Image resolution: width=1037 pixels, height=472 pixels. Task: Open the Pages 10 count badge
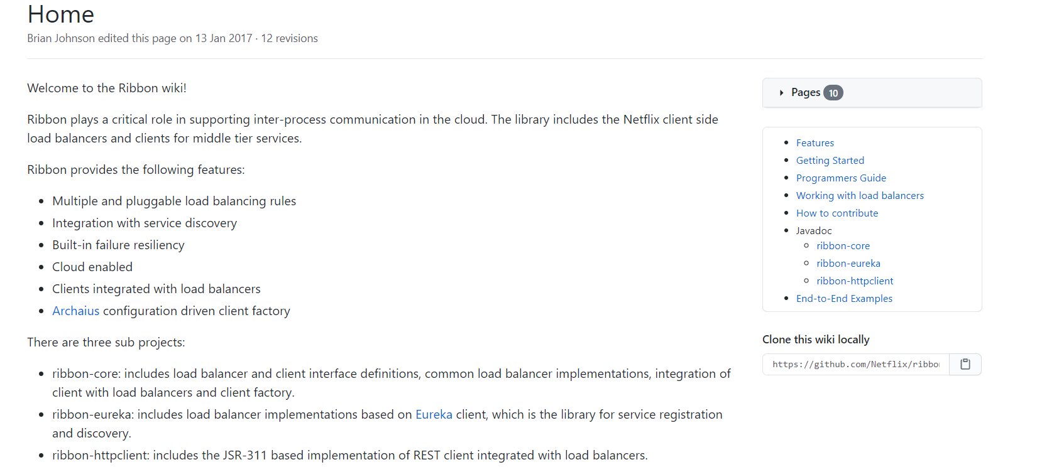[833, 93]
